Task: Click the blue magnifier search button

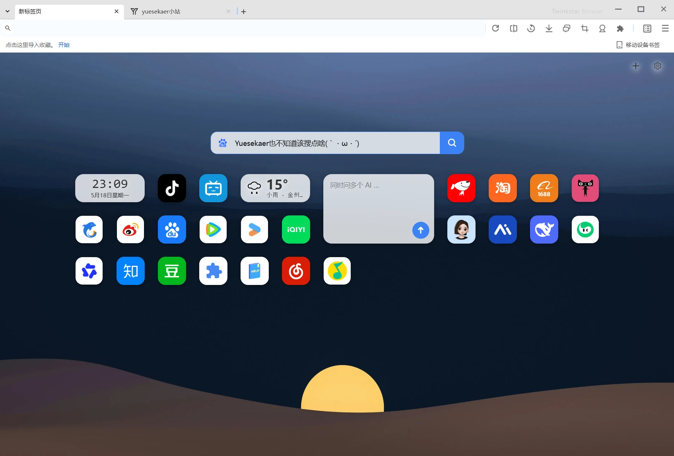Action: click(452, 143)
